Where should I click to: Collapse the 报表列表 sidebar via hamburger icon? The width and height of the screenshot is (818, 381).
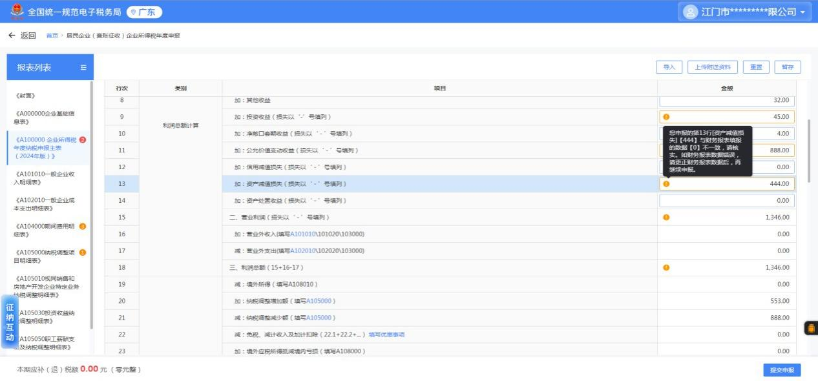[83, 68]
